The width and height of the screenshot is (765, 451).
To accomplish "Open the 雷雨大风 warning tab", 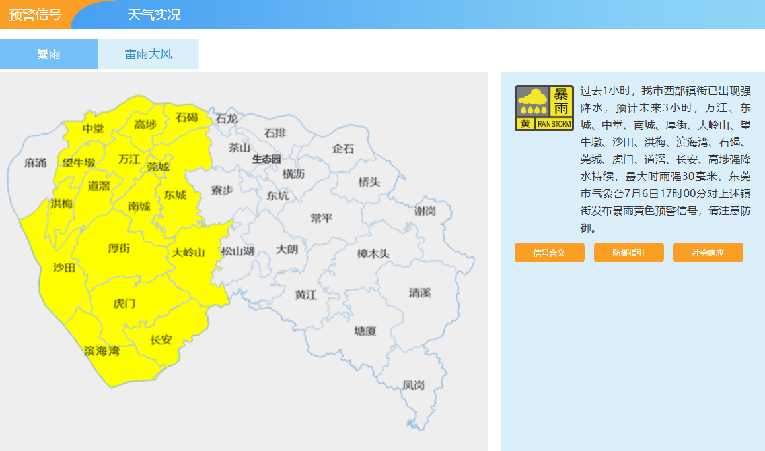I will tap(149, 54).
